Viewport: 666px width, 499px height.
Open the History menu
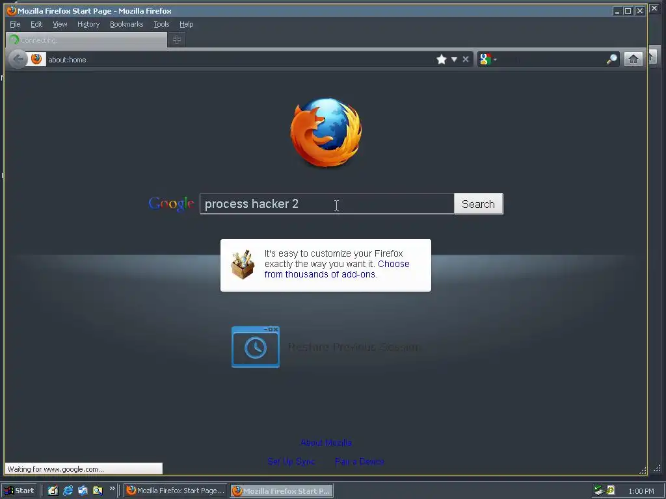click(x=88, y=24)
